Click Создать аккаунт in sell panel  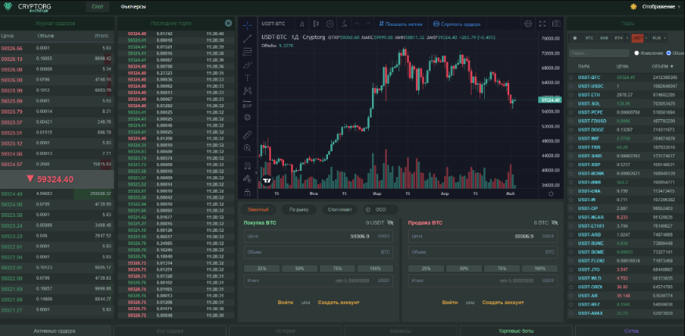(503, 302)
